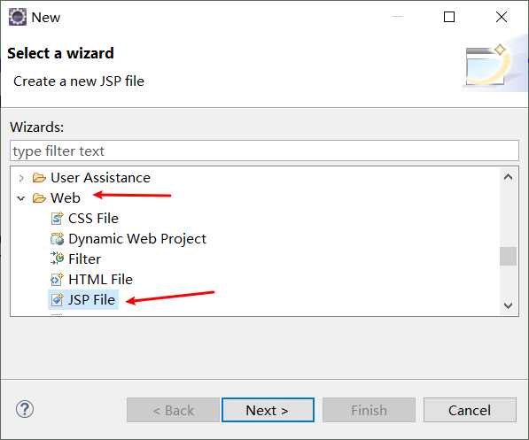Click the wizard list scrollbar thumb
This screenshot has width=529, height=440.
[x=508, y=256]
